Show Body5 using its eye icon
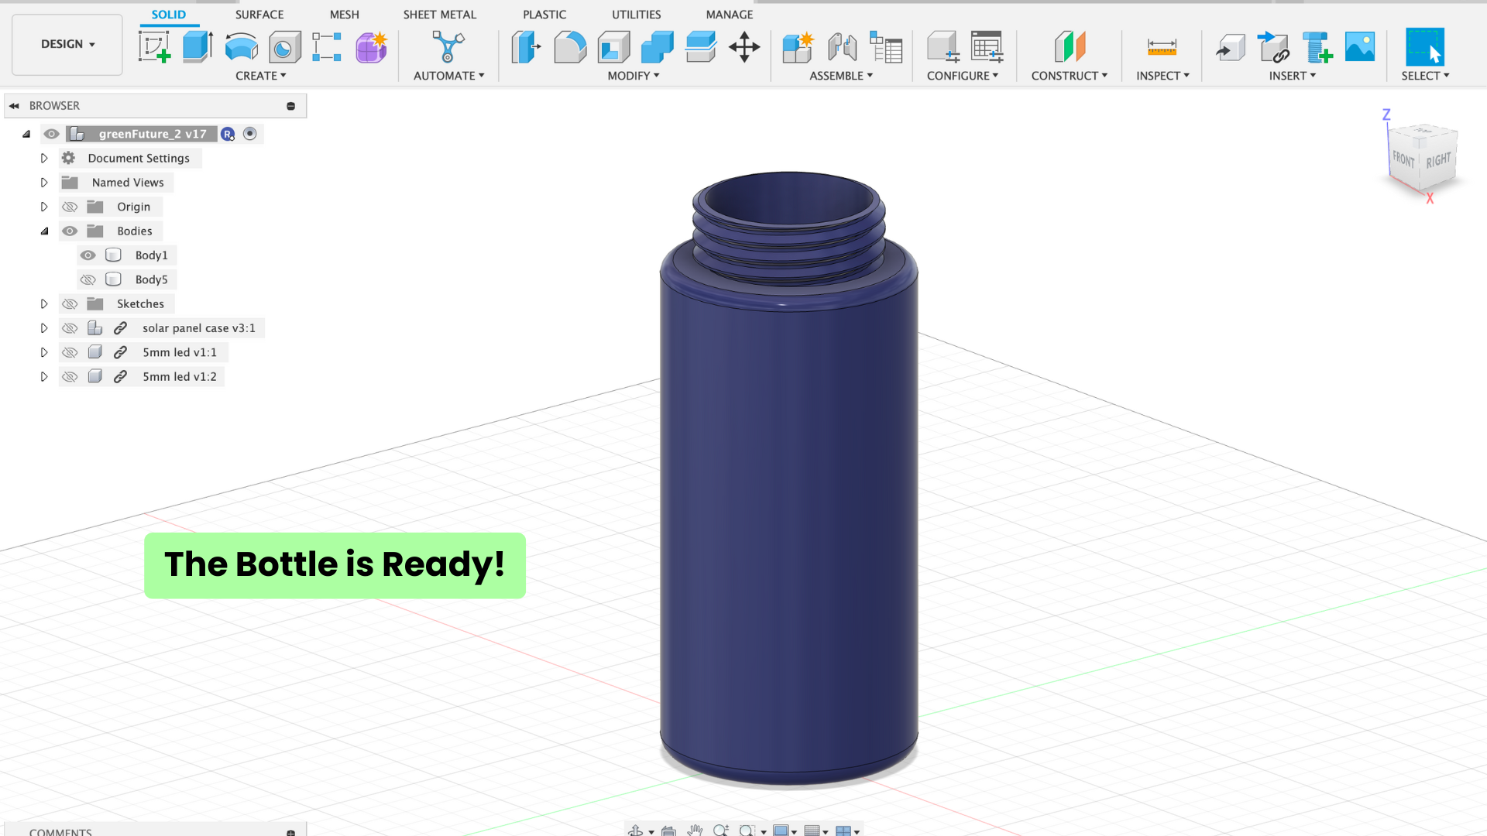Screen dimensions: 1487x836 (88, 279)
